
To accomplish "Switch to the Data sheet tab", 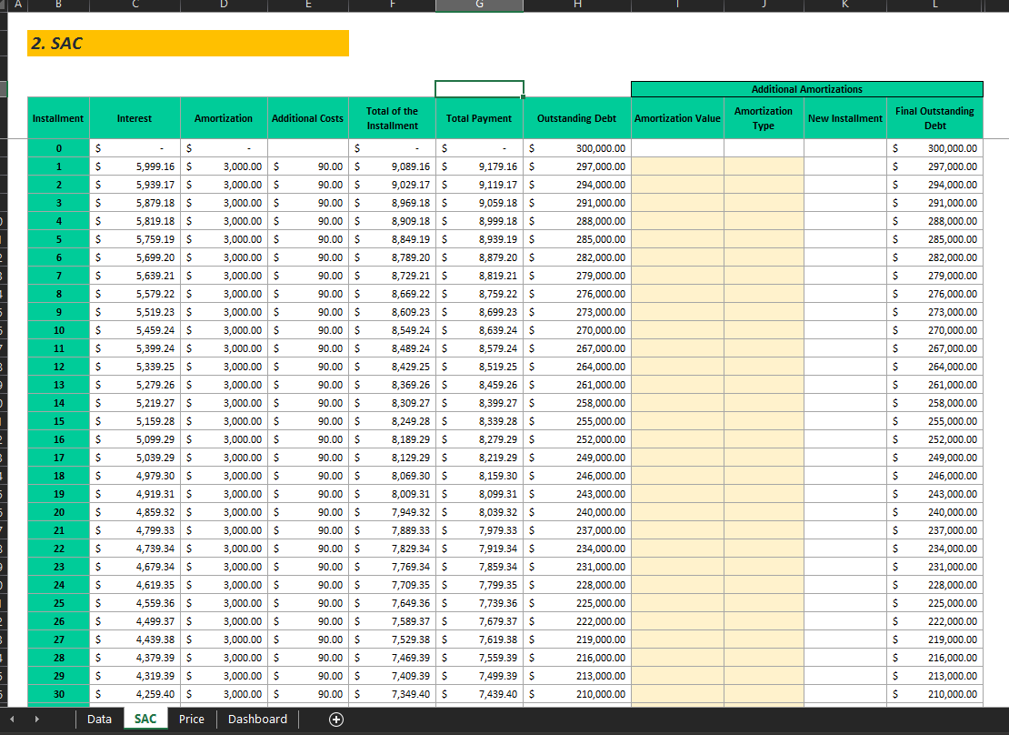I will click(99, 719).
